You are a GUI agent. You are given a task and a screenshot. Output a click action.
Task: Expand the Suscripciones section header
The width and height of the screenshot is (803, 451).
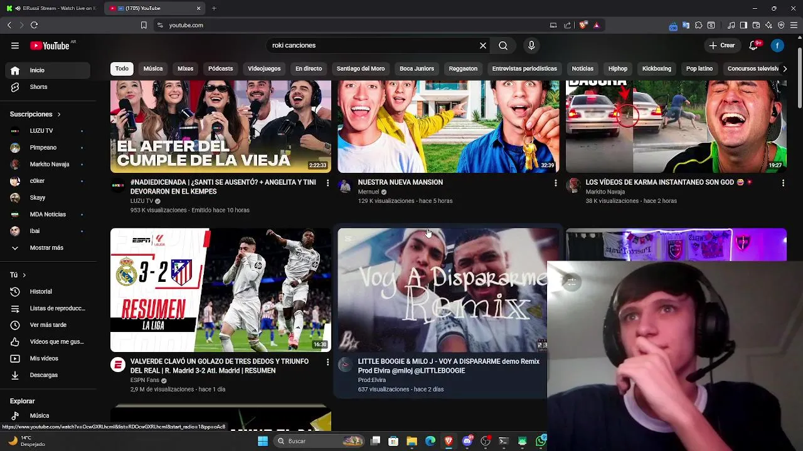pyautogui.click(x=35, y=114)
